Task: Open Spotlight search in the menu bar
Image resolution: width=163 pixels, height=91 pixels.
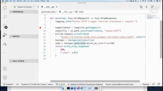Action: click(155, 1)
